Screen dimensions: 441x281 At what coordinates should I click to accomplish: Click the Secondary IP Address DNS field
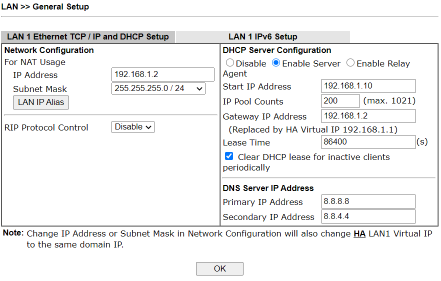pos(368,216)
